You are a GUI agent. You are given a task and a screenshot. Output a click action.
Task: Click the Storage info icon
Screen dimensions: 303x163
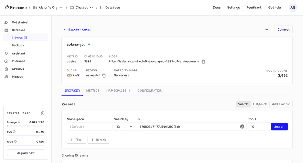[19, 122]
